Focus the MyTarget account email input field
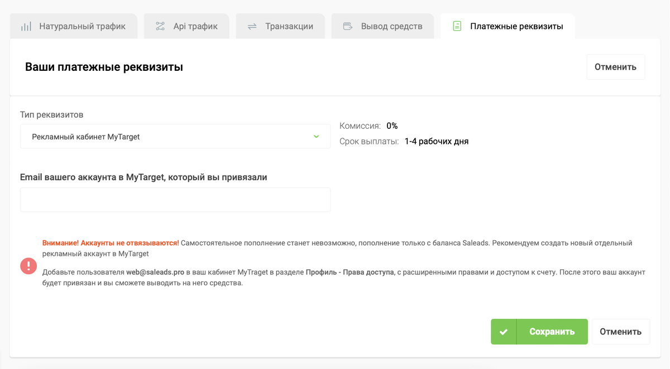The width and height of the screenshot is (670, 369). click(175, 200)
